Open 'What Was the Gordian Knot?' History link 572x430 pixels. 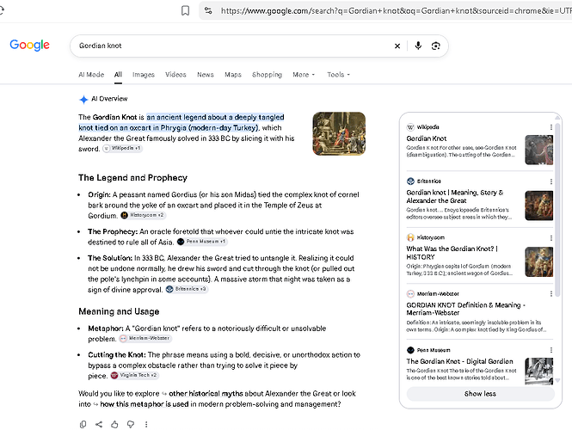452,253
